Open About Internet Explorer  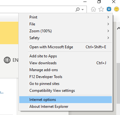click(65, 107)
